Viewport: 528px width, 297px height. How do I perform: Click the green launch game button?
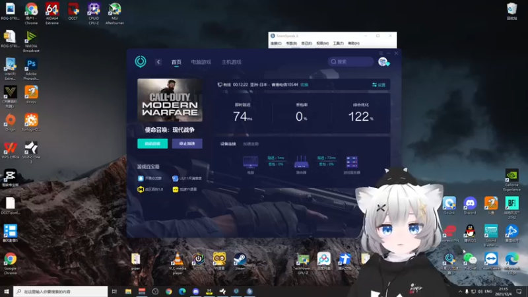pyautogui.click(x=152, y=143)
